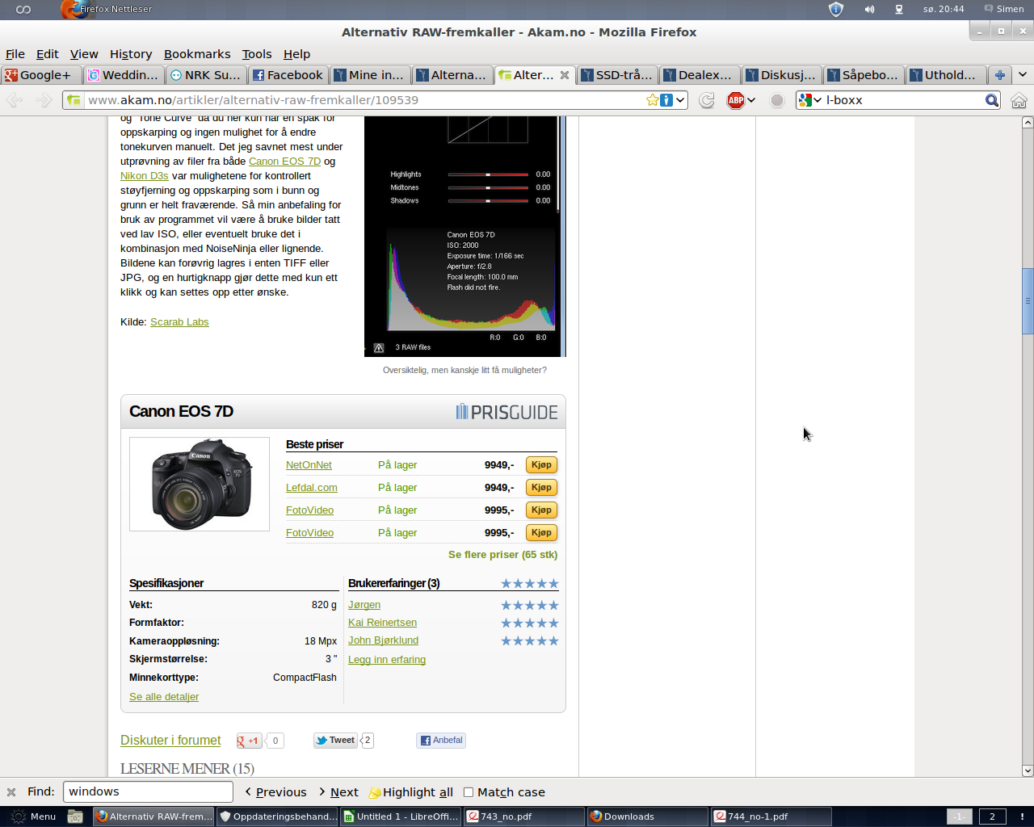Click Kjøp button for NetOnNet
Screen dimensions: 1034x827
pos(541,465)
